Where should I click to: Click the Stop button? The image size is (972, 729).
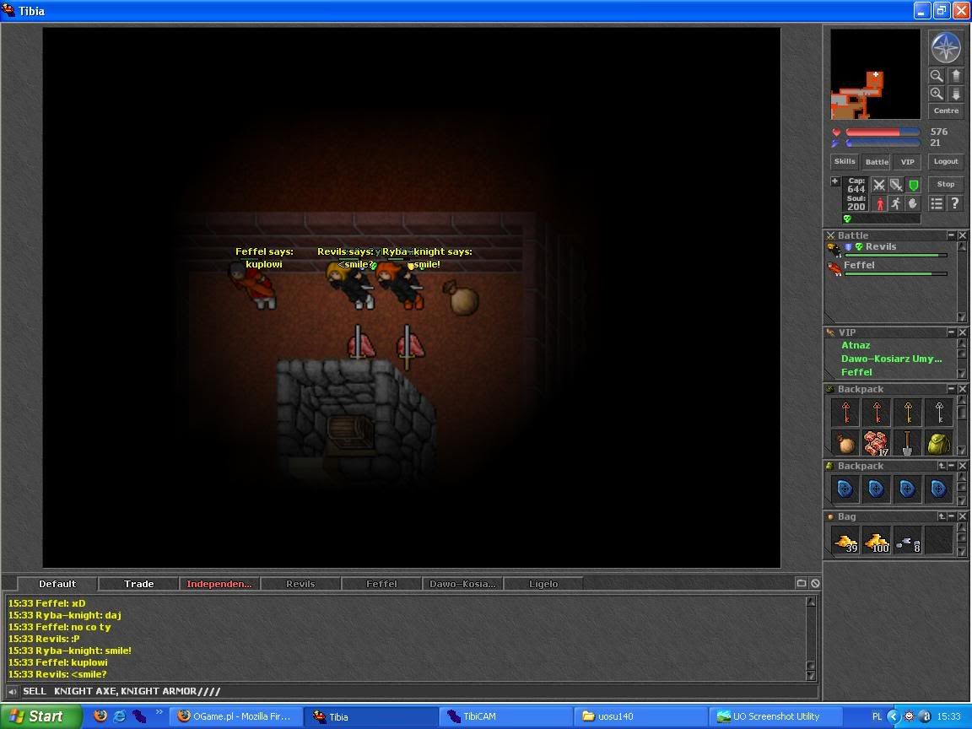(946, 184)
